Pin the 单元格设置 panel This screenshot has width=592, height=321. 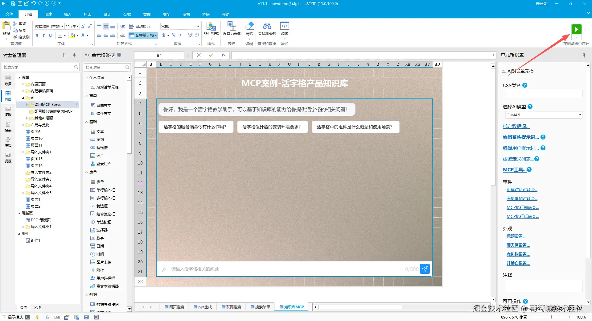click(x=584, y=55)
